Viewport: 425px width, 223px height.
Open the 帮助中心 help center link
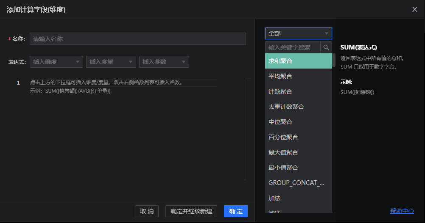coord(402,211)
